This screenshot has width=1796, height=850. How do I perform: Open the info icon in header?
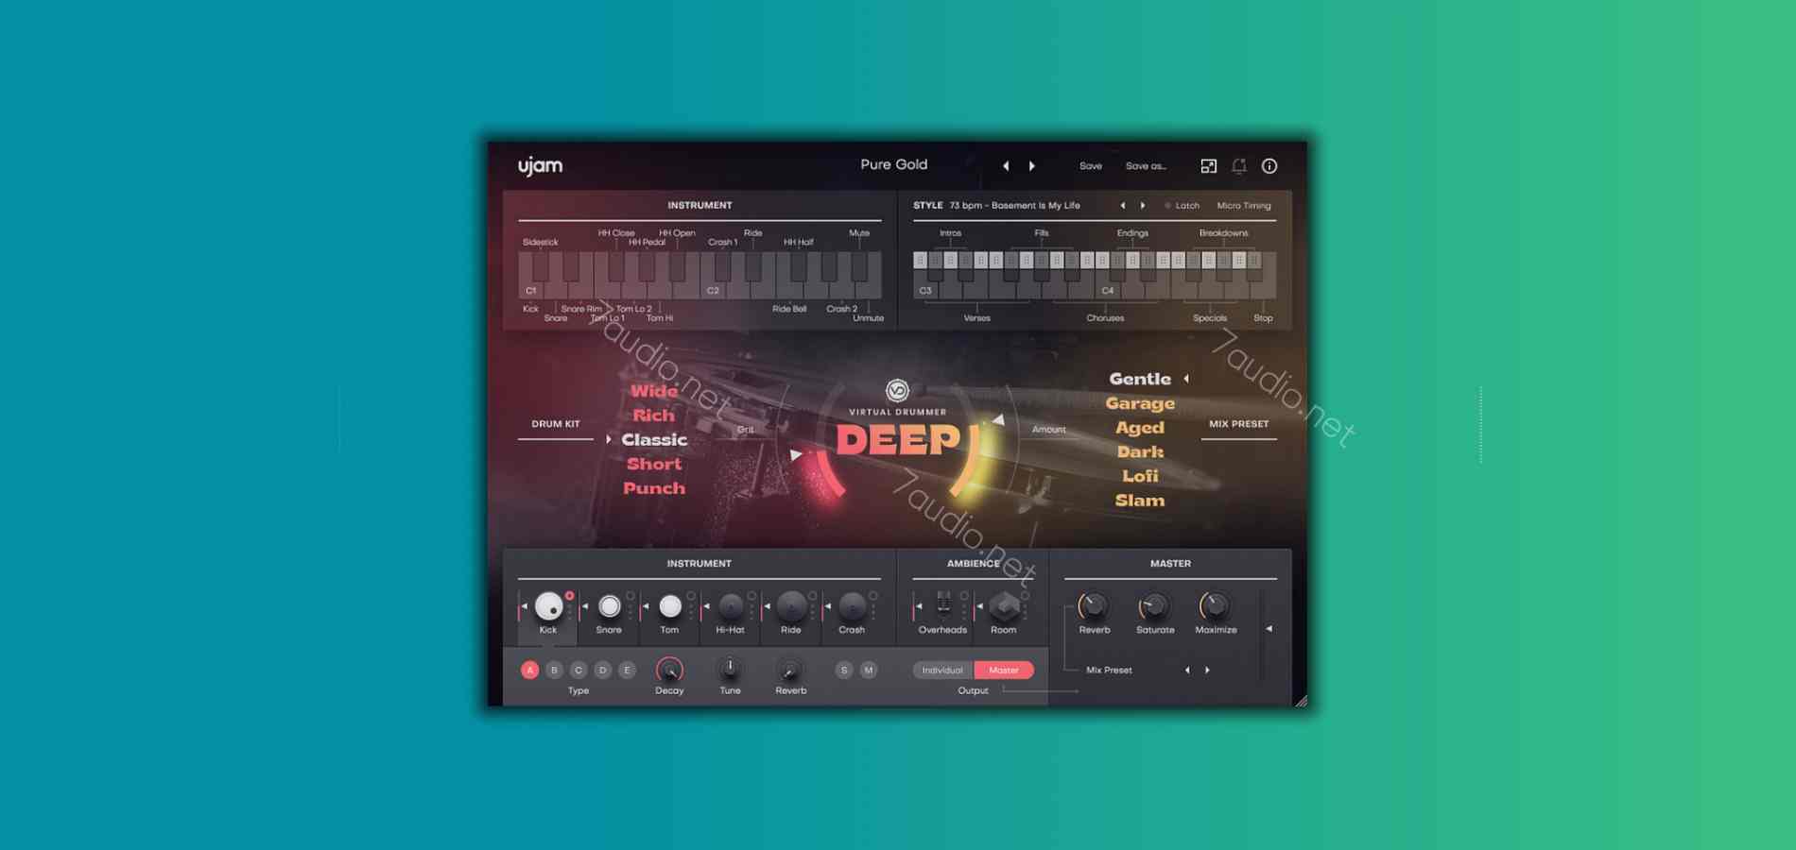click(x=1269, y=166)
